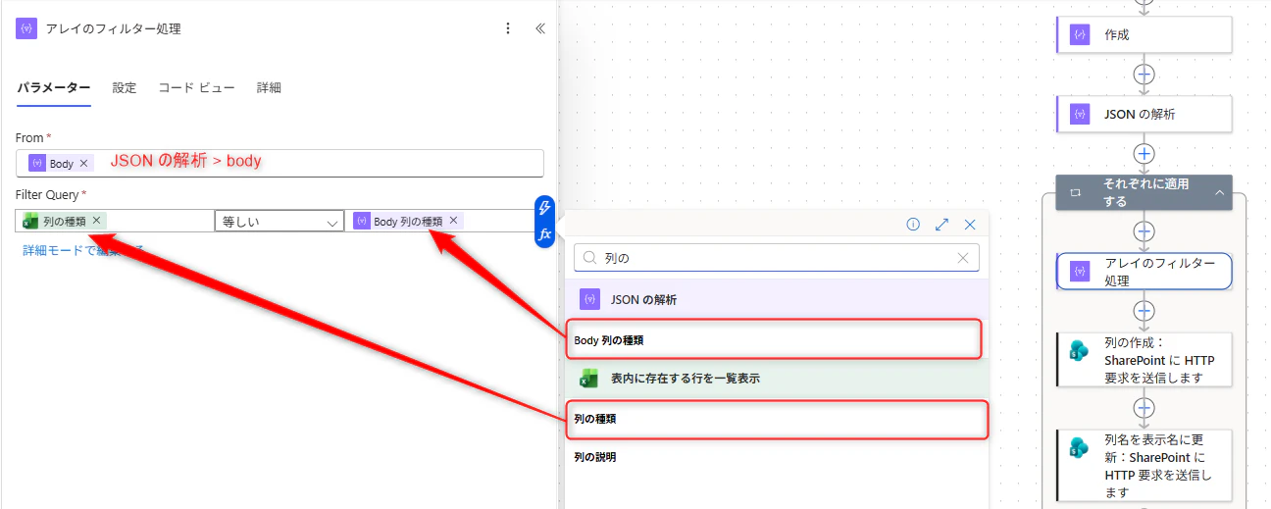This screenshot has height=509, width=1271.
Task: Click the purple icon on the 作成 card
Action: tap(1080, 34)
